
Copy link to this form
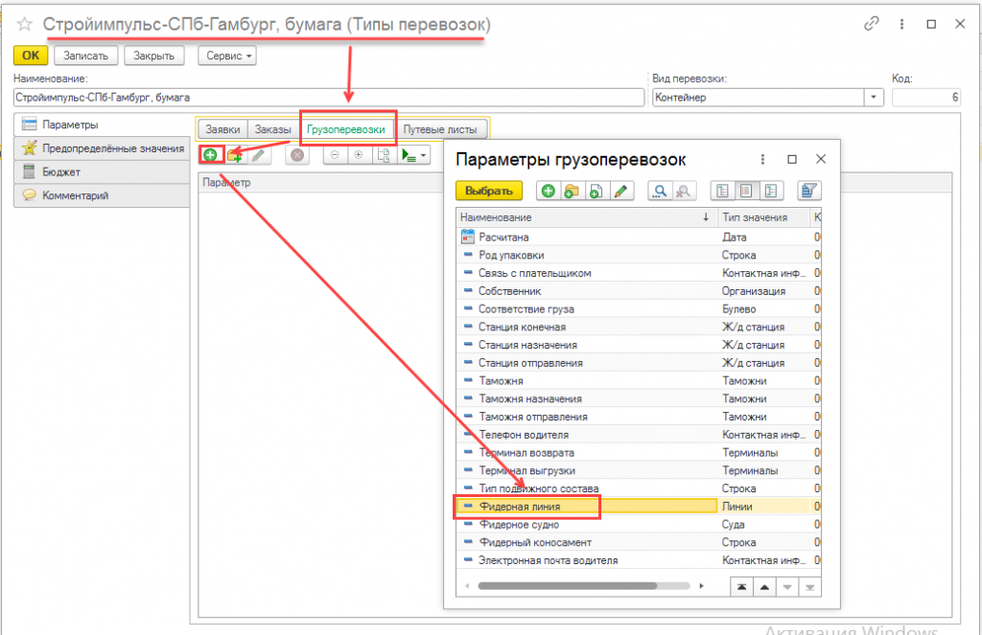coord(871,24)
